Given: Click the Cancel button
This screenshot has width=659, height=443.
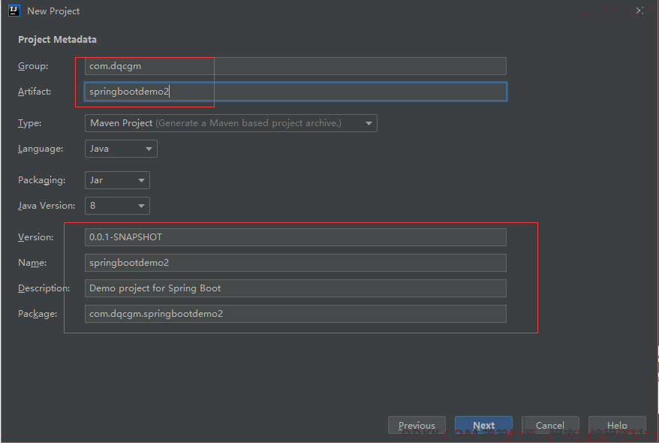Looking at the screenshot, I should (550, 425).
